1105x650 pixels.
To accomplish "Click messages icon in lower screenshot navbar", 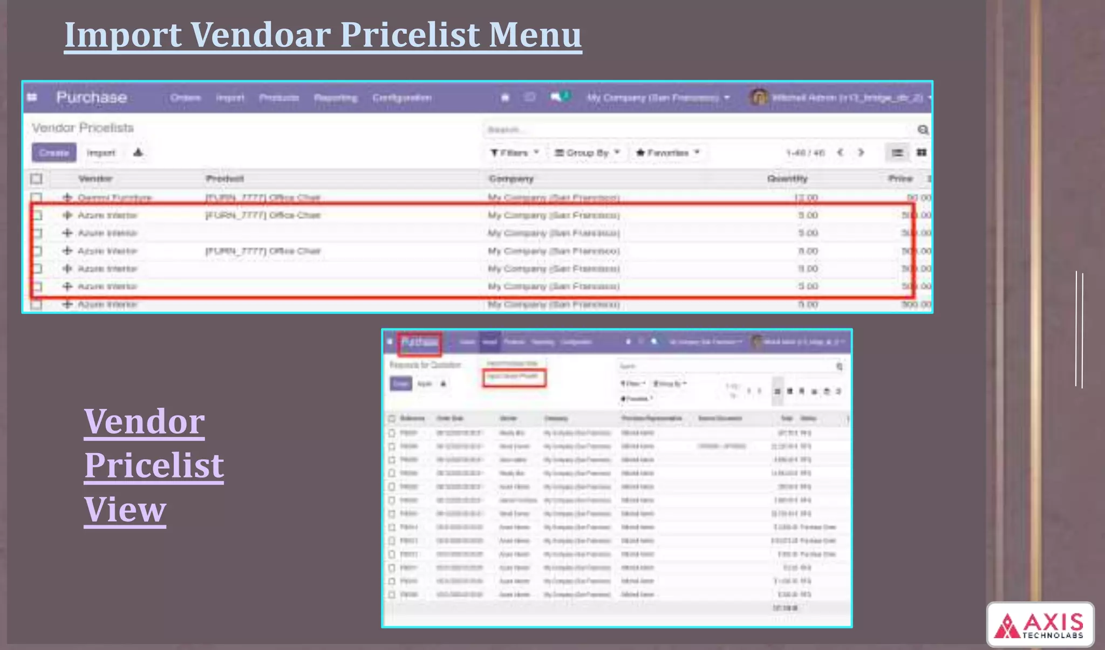I will pyautogui.click(x=654, y=342).
